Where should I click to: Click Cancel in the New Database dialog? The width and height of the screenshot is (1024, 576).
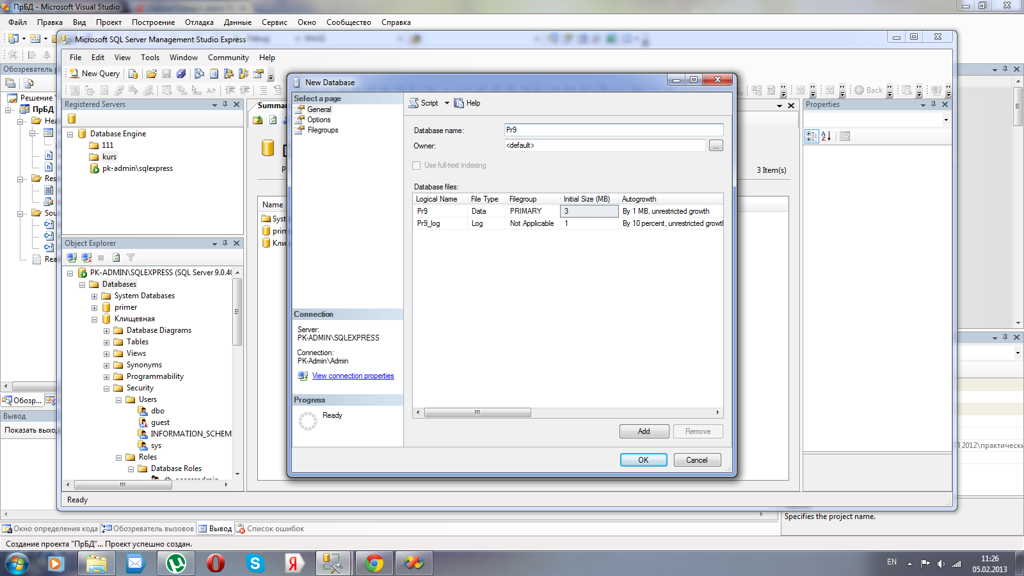click(697, 460)
